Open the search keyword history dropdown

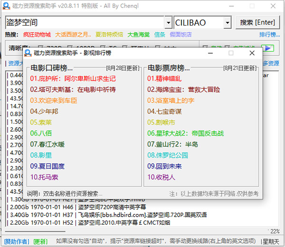coord(168,22)
